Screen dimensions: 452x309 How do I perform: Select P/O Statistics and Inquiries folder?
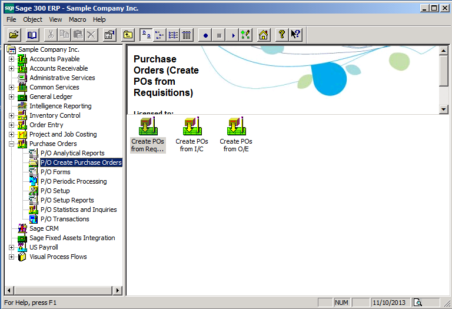tap(78, 210)
